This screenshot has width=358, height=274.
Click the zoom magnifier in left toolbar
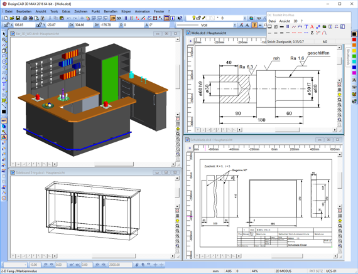[4, 40]
